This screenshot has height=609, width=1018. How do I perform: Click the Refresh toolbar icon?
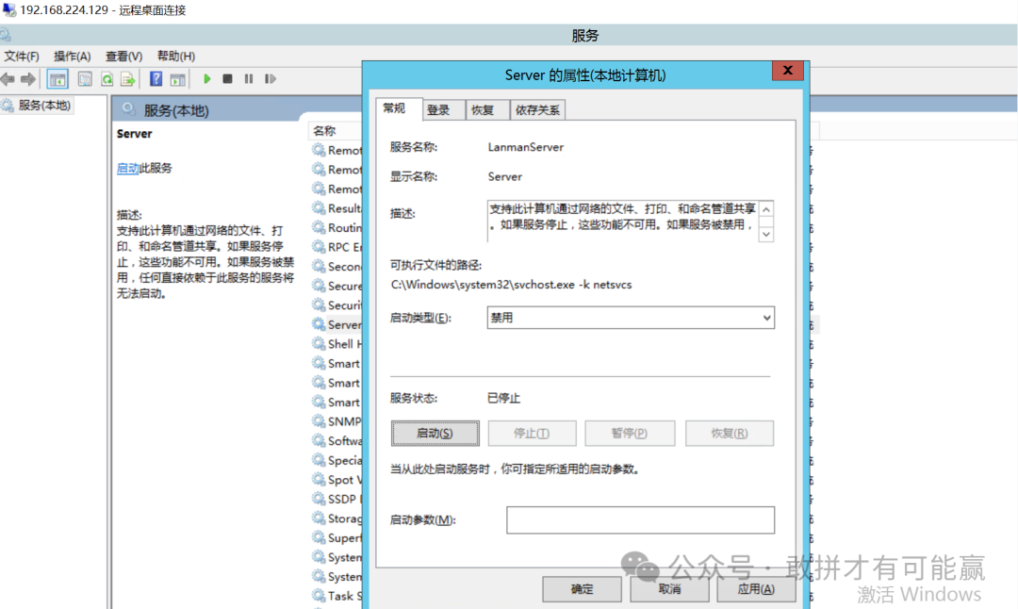107,79
